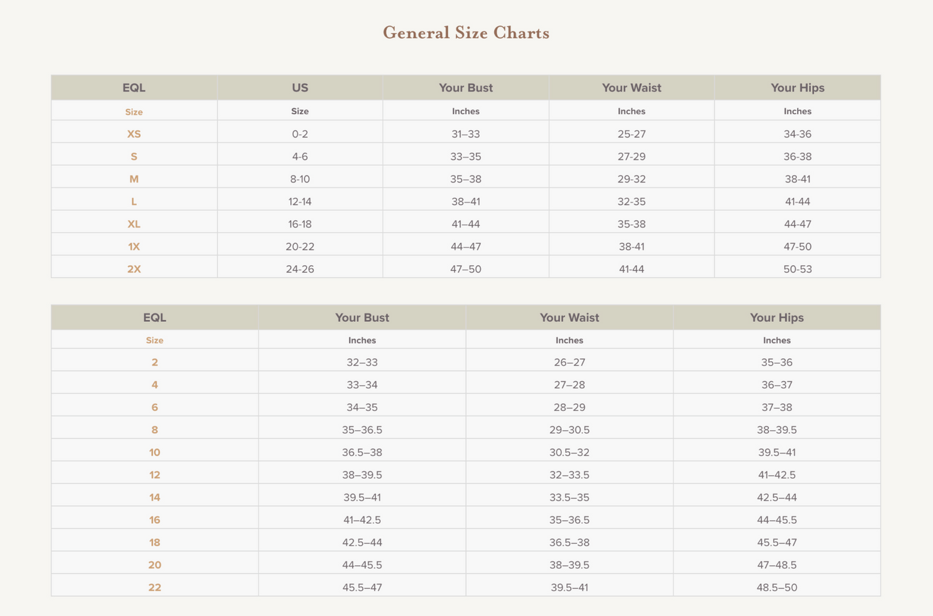Click Your Waist header in bottom table
This screenshot has height=616, width=933.
(569, 317)
